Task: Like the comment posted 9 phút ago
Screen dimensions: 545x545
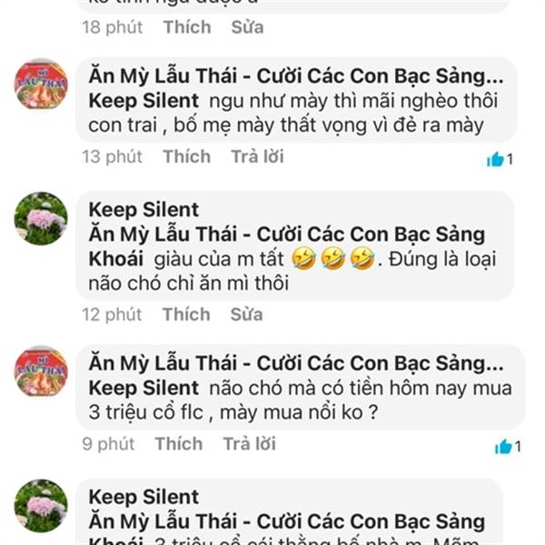Action: 179,444
